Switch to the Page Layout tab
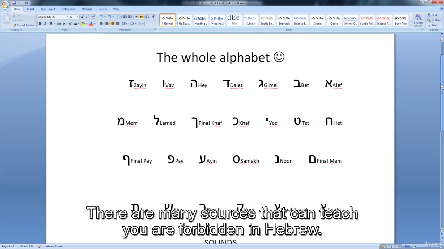444x249 pixels. pos(48,9)
